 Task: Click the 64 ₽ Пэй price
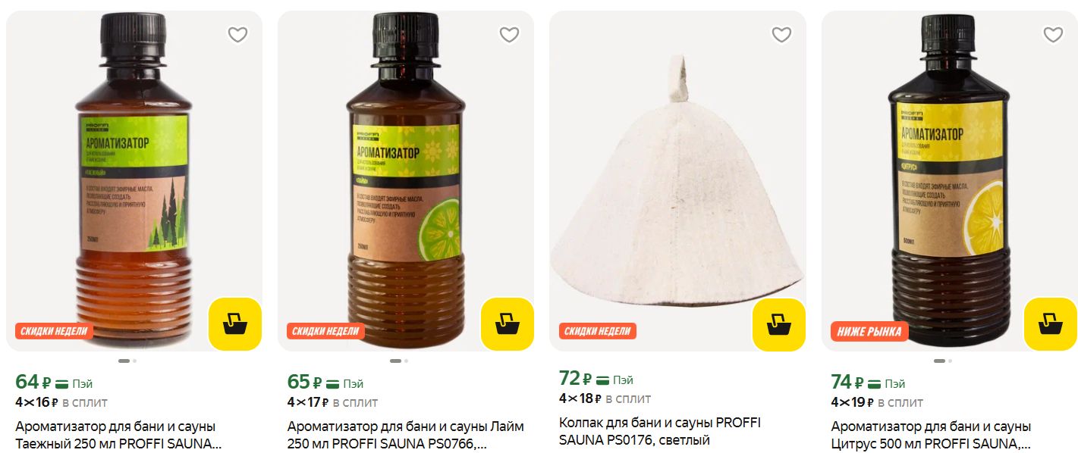[x=54, y=383]
